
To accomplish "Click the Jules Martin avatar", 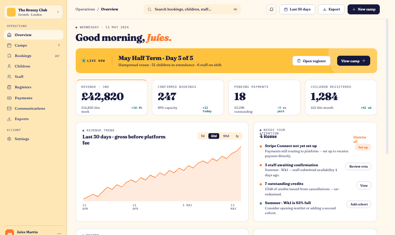I will 10,233.
